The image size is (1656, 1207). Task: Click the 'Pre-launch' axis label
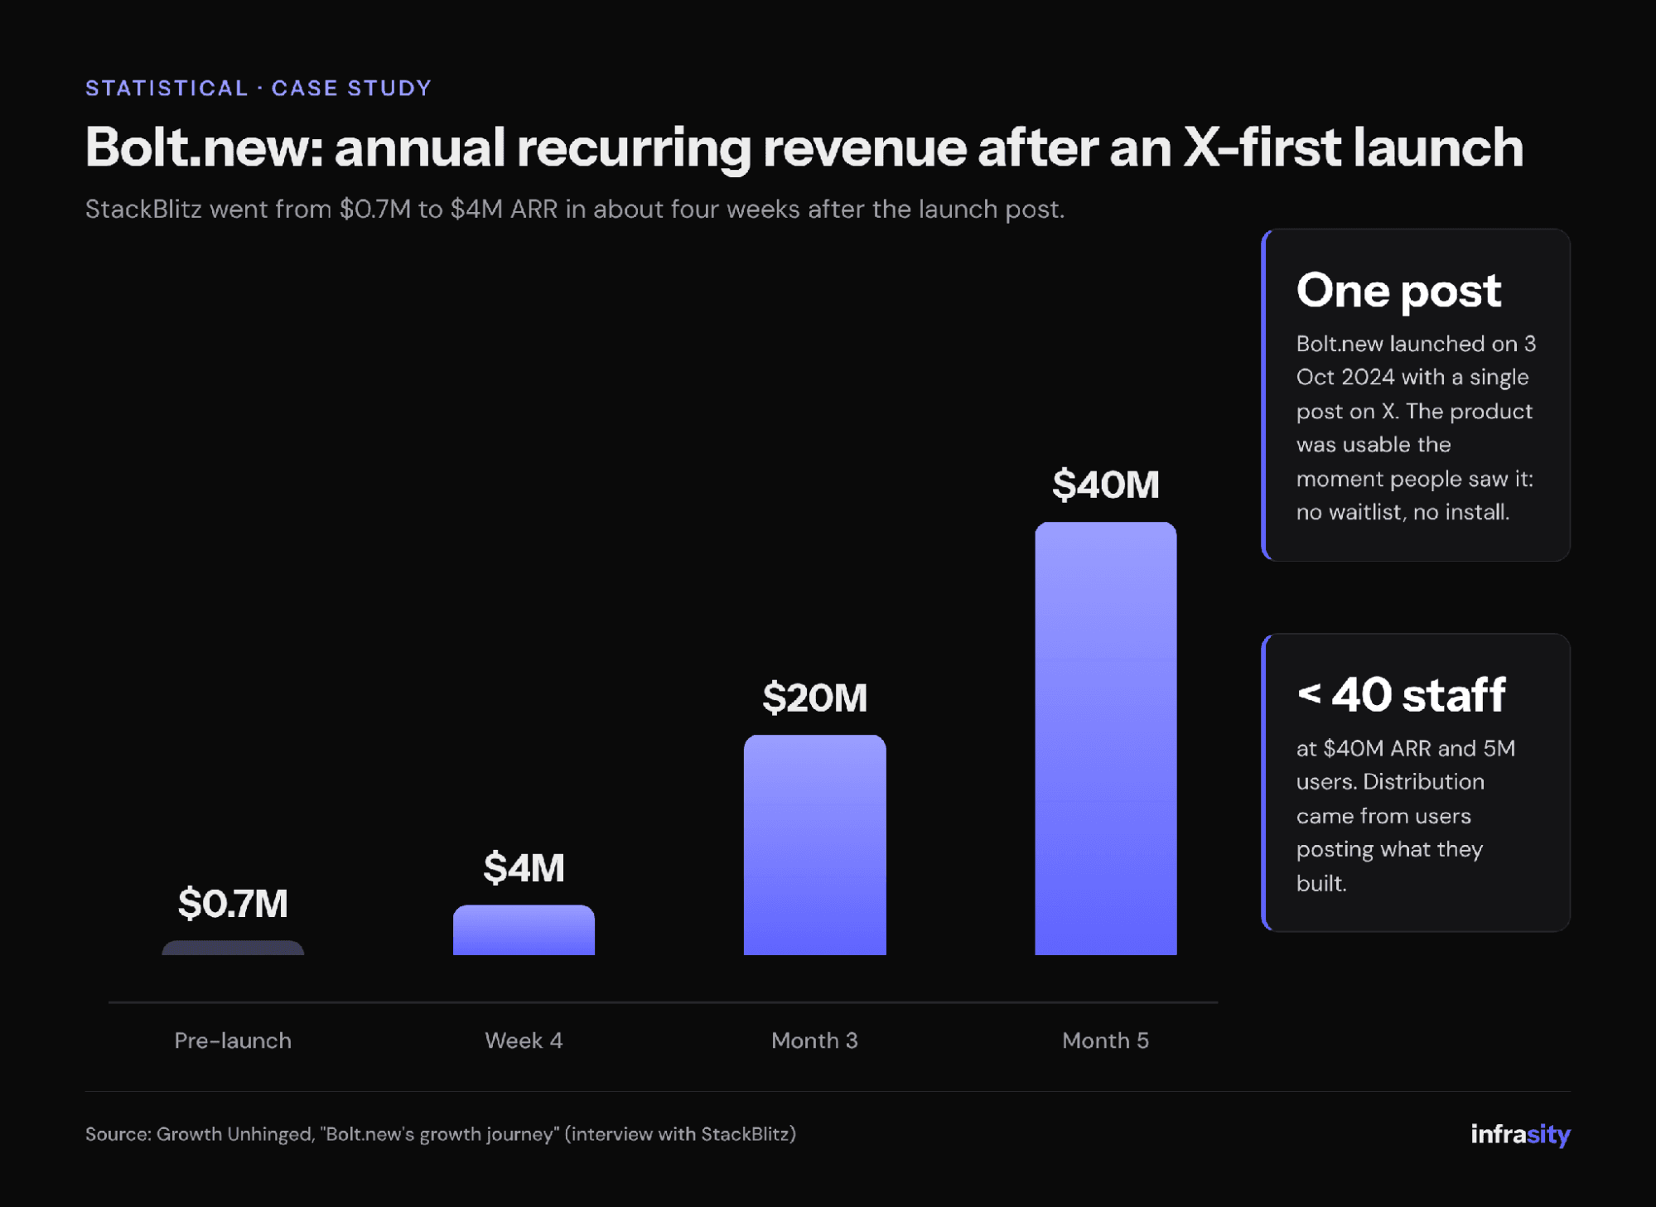coord(233,1040)
